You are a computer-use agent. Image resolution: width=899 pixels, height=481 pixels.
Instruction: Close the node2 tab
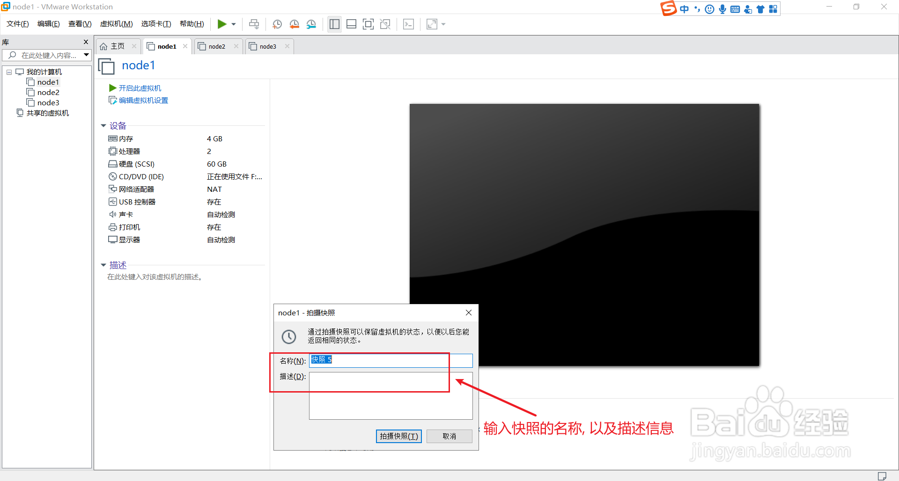tap(236, 46)
